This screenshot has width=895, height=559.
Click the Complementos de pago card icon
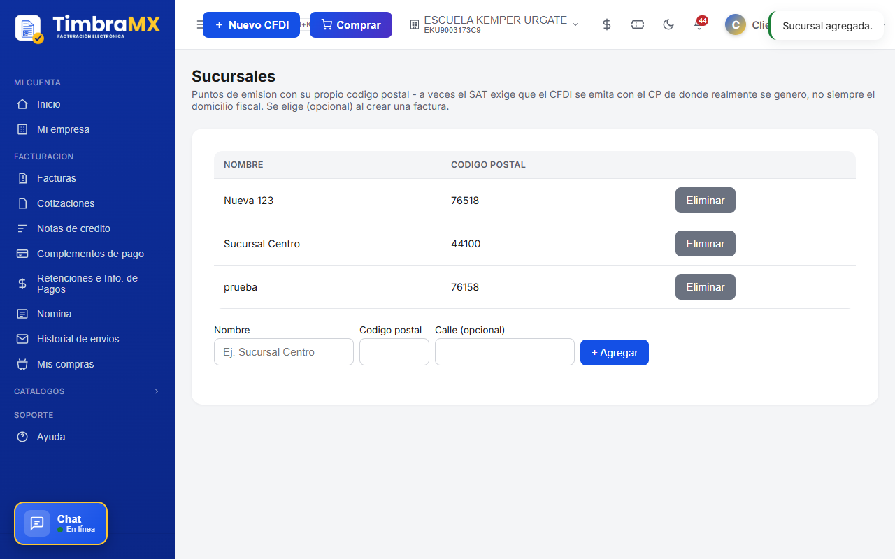point(22,254)
